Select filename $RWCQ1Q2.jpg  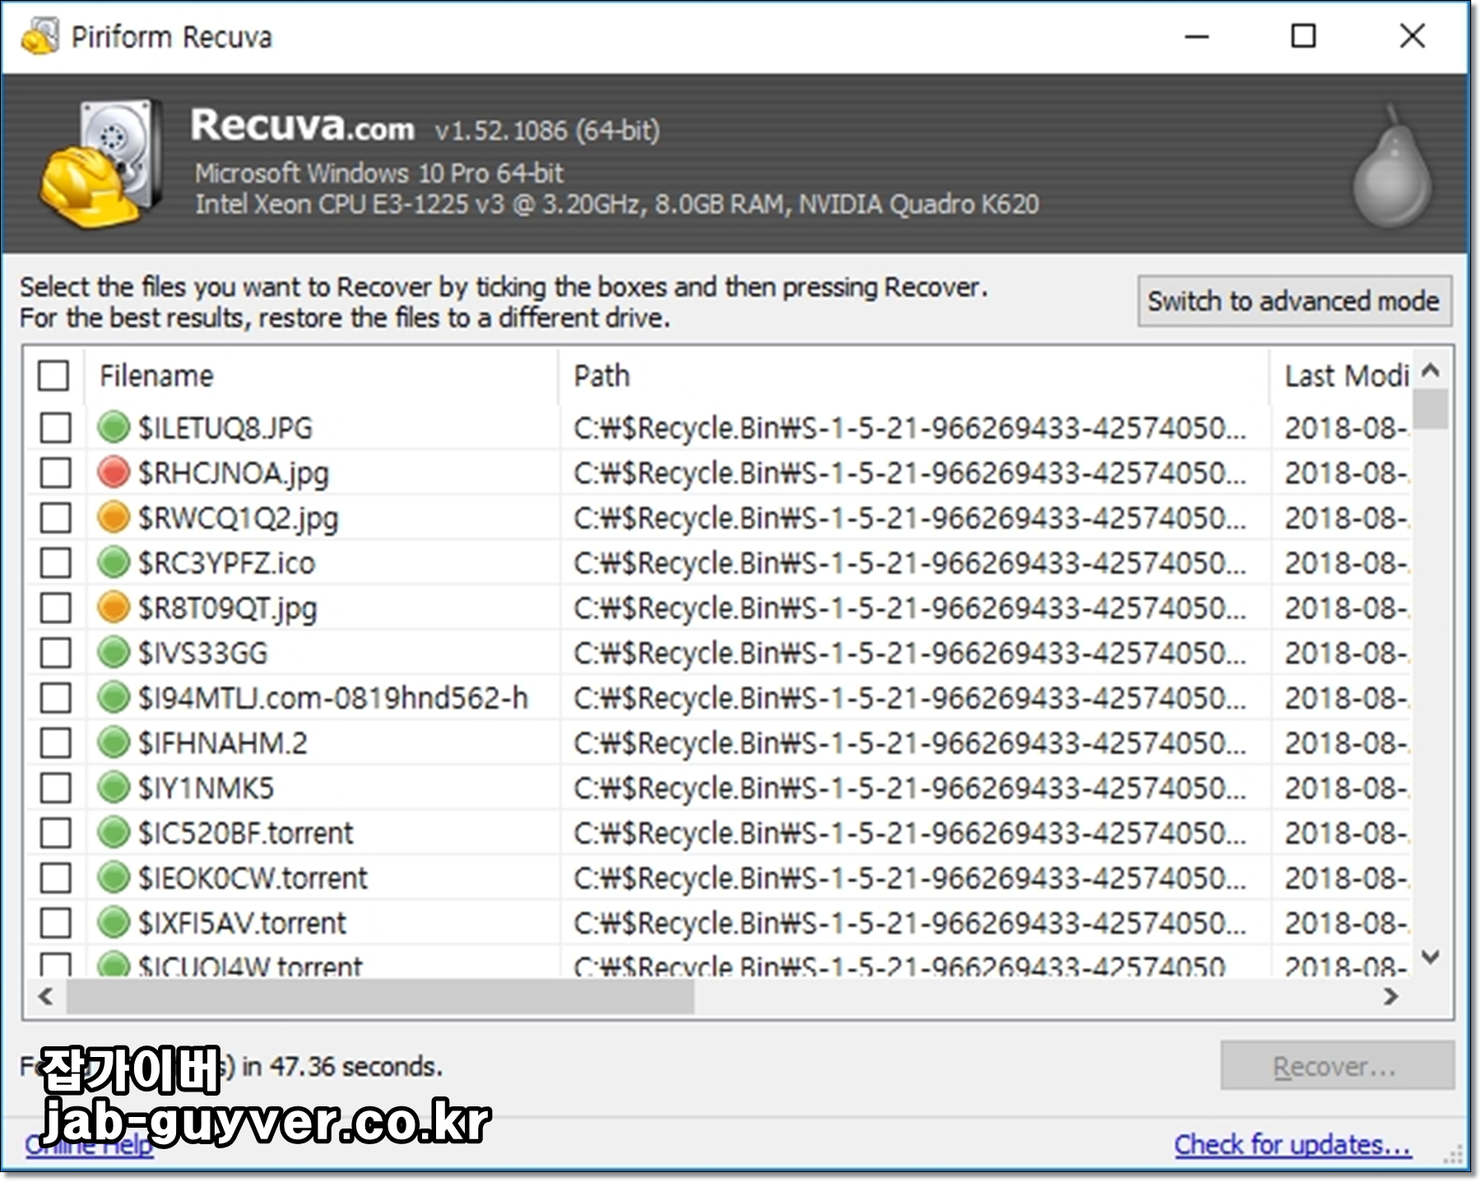238,518
